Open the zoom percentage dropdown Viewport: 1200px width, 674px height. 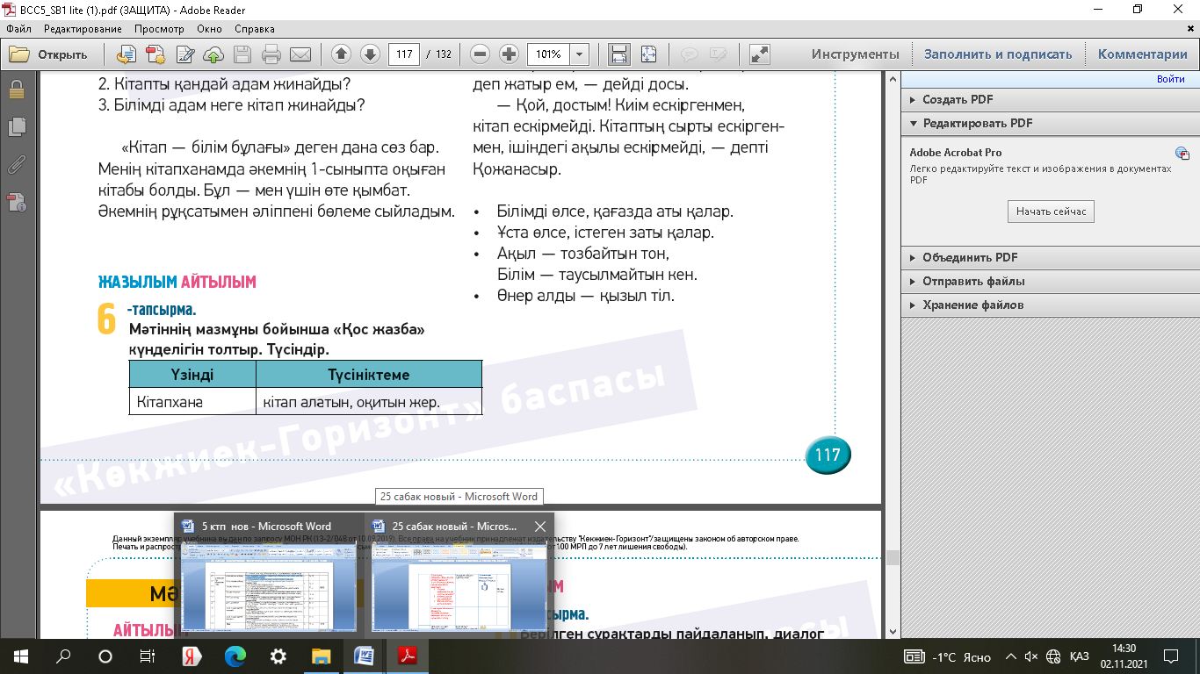coord(580,54)
